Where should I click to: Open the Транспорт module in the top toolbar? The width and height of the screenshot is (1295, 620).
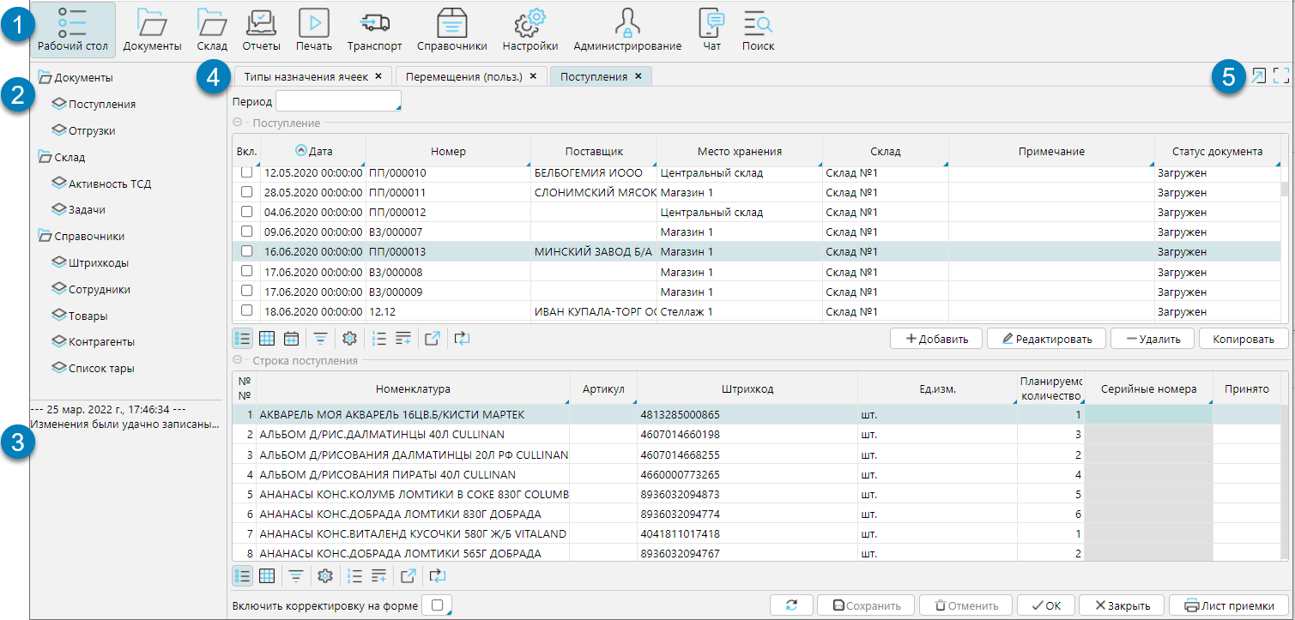374,30
